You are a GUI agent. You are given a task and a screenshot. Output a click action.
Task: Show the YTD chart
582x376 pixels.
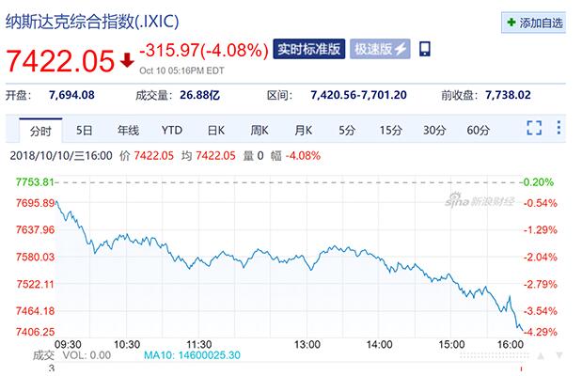pos(171,129)
